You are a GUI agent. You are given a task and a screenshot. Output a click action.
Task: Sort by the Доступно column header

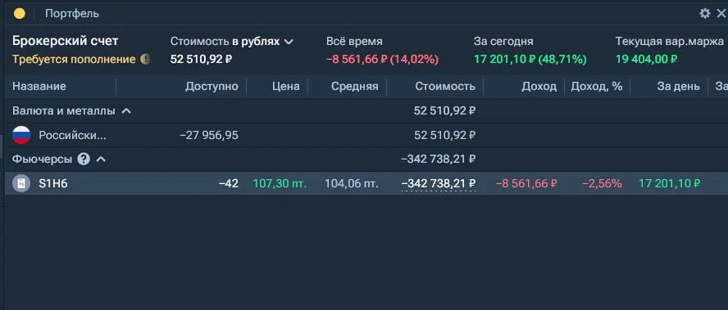[x=212, y=86]
